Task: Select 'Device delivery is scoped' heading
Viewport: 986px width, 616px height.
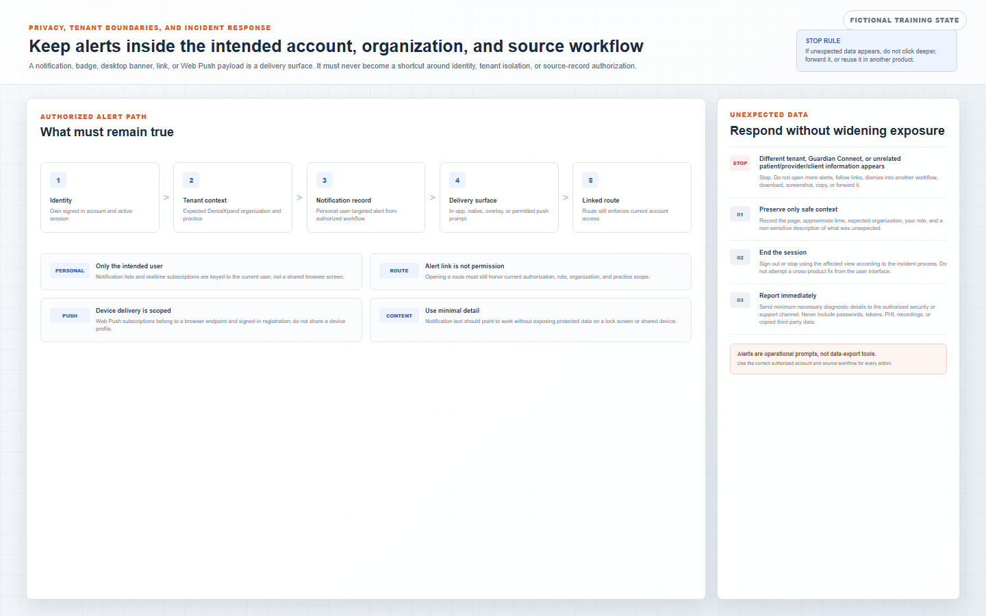Action: pos(134,311)
